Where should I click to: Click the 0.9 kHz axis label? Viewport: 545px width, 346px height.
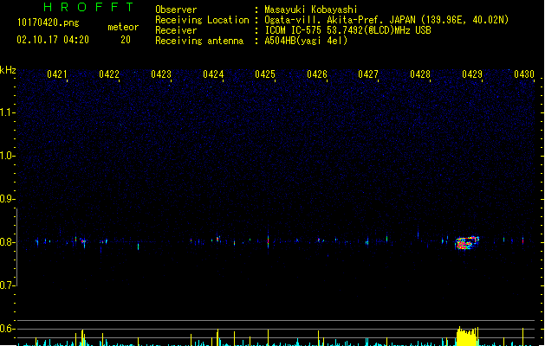tap(7, 199)
